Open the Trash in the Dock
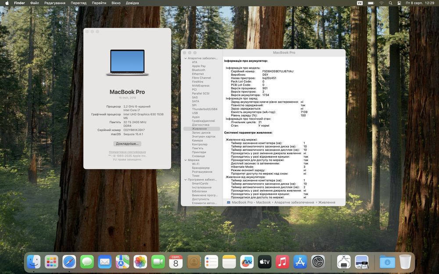This screenshot has width=439, height=274. pos(405,262)
